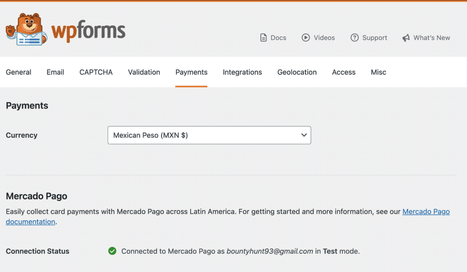Select the Payments tab
The image size is (467, 272).
(192, 72)
